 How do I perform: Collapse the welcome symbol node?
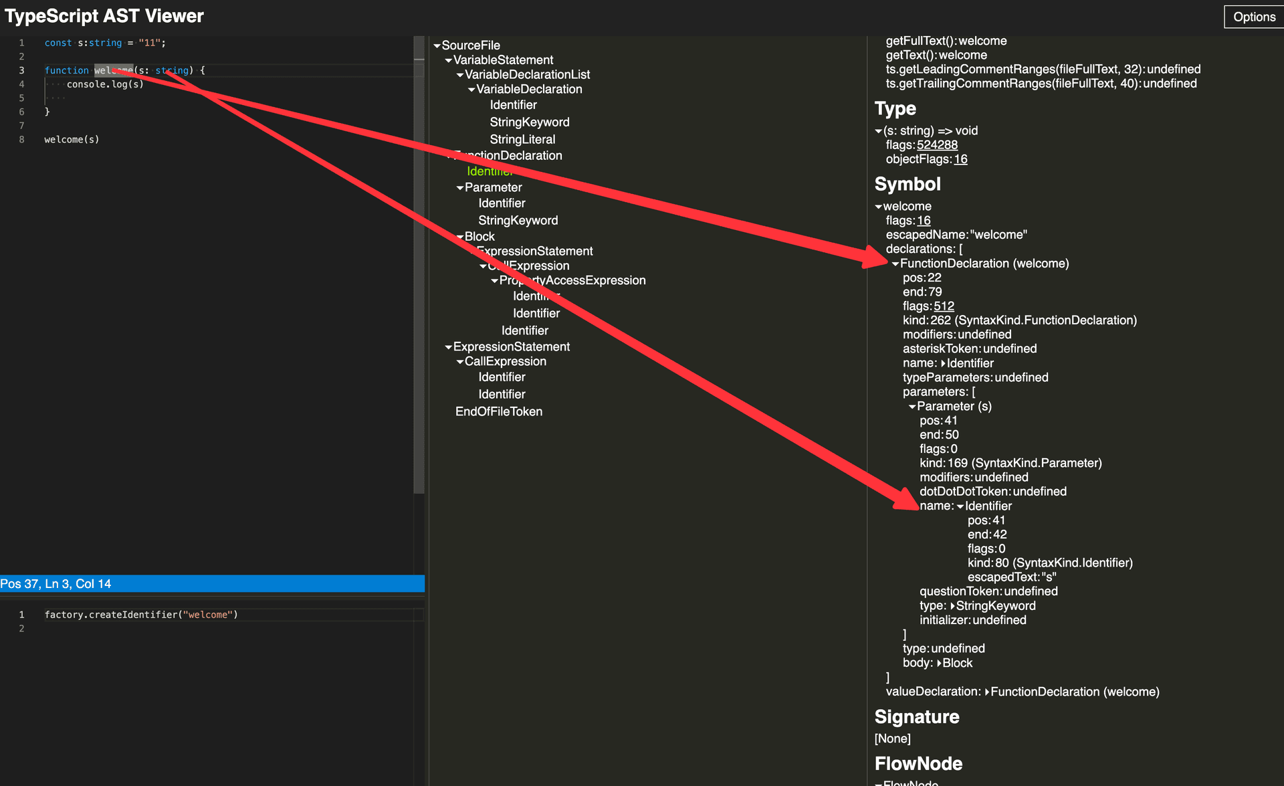[x=879, y=207]
